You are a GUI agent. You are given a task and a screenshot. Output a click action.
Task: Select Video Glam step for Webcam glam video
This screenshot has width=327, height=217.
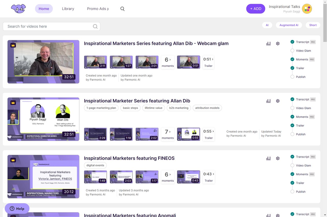click(x=292, y=51)
